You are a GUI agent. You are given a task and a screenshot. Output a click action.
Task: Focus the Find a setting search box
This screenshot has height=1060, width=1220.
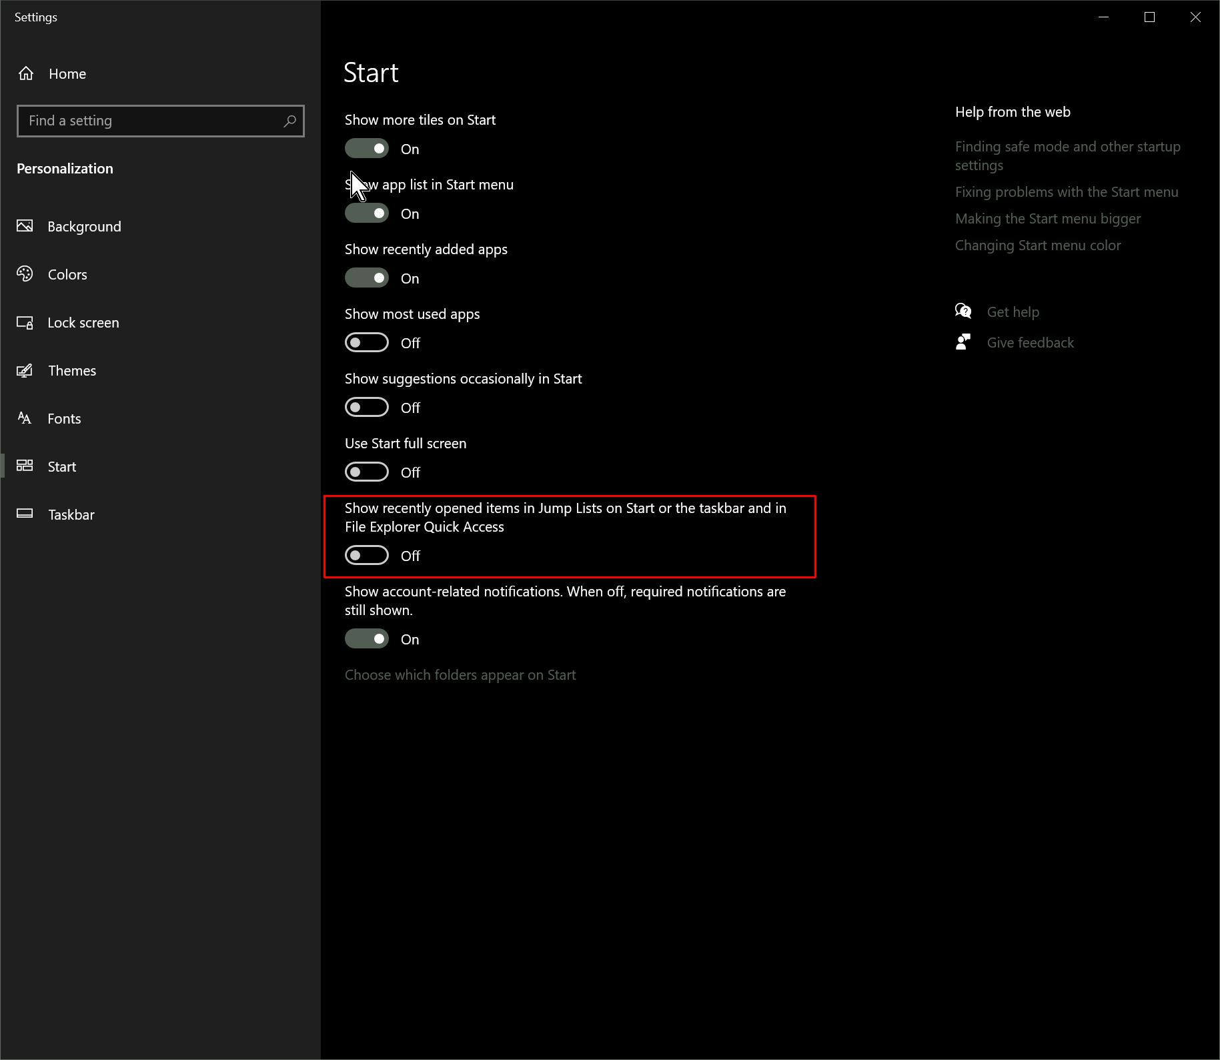pyautogui.click(x=150, y=121)
